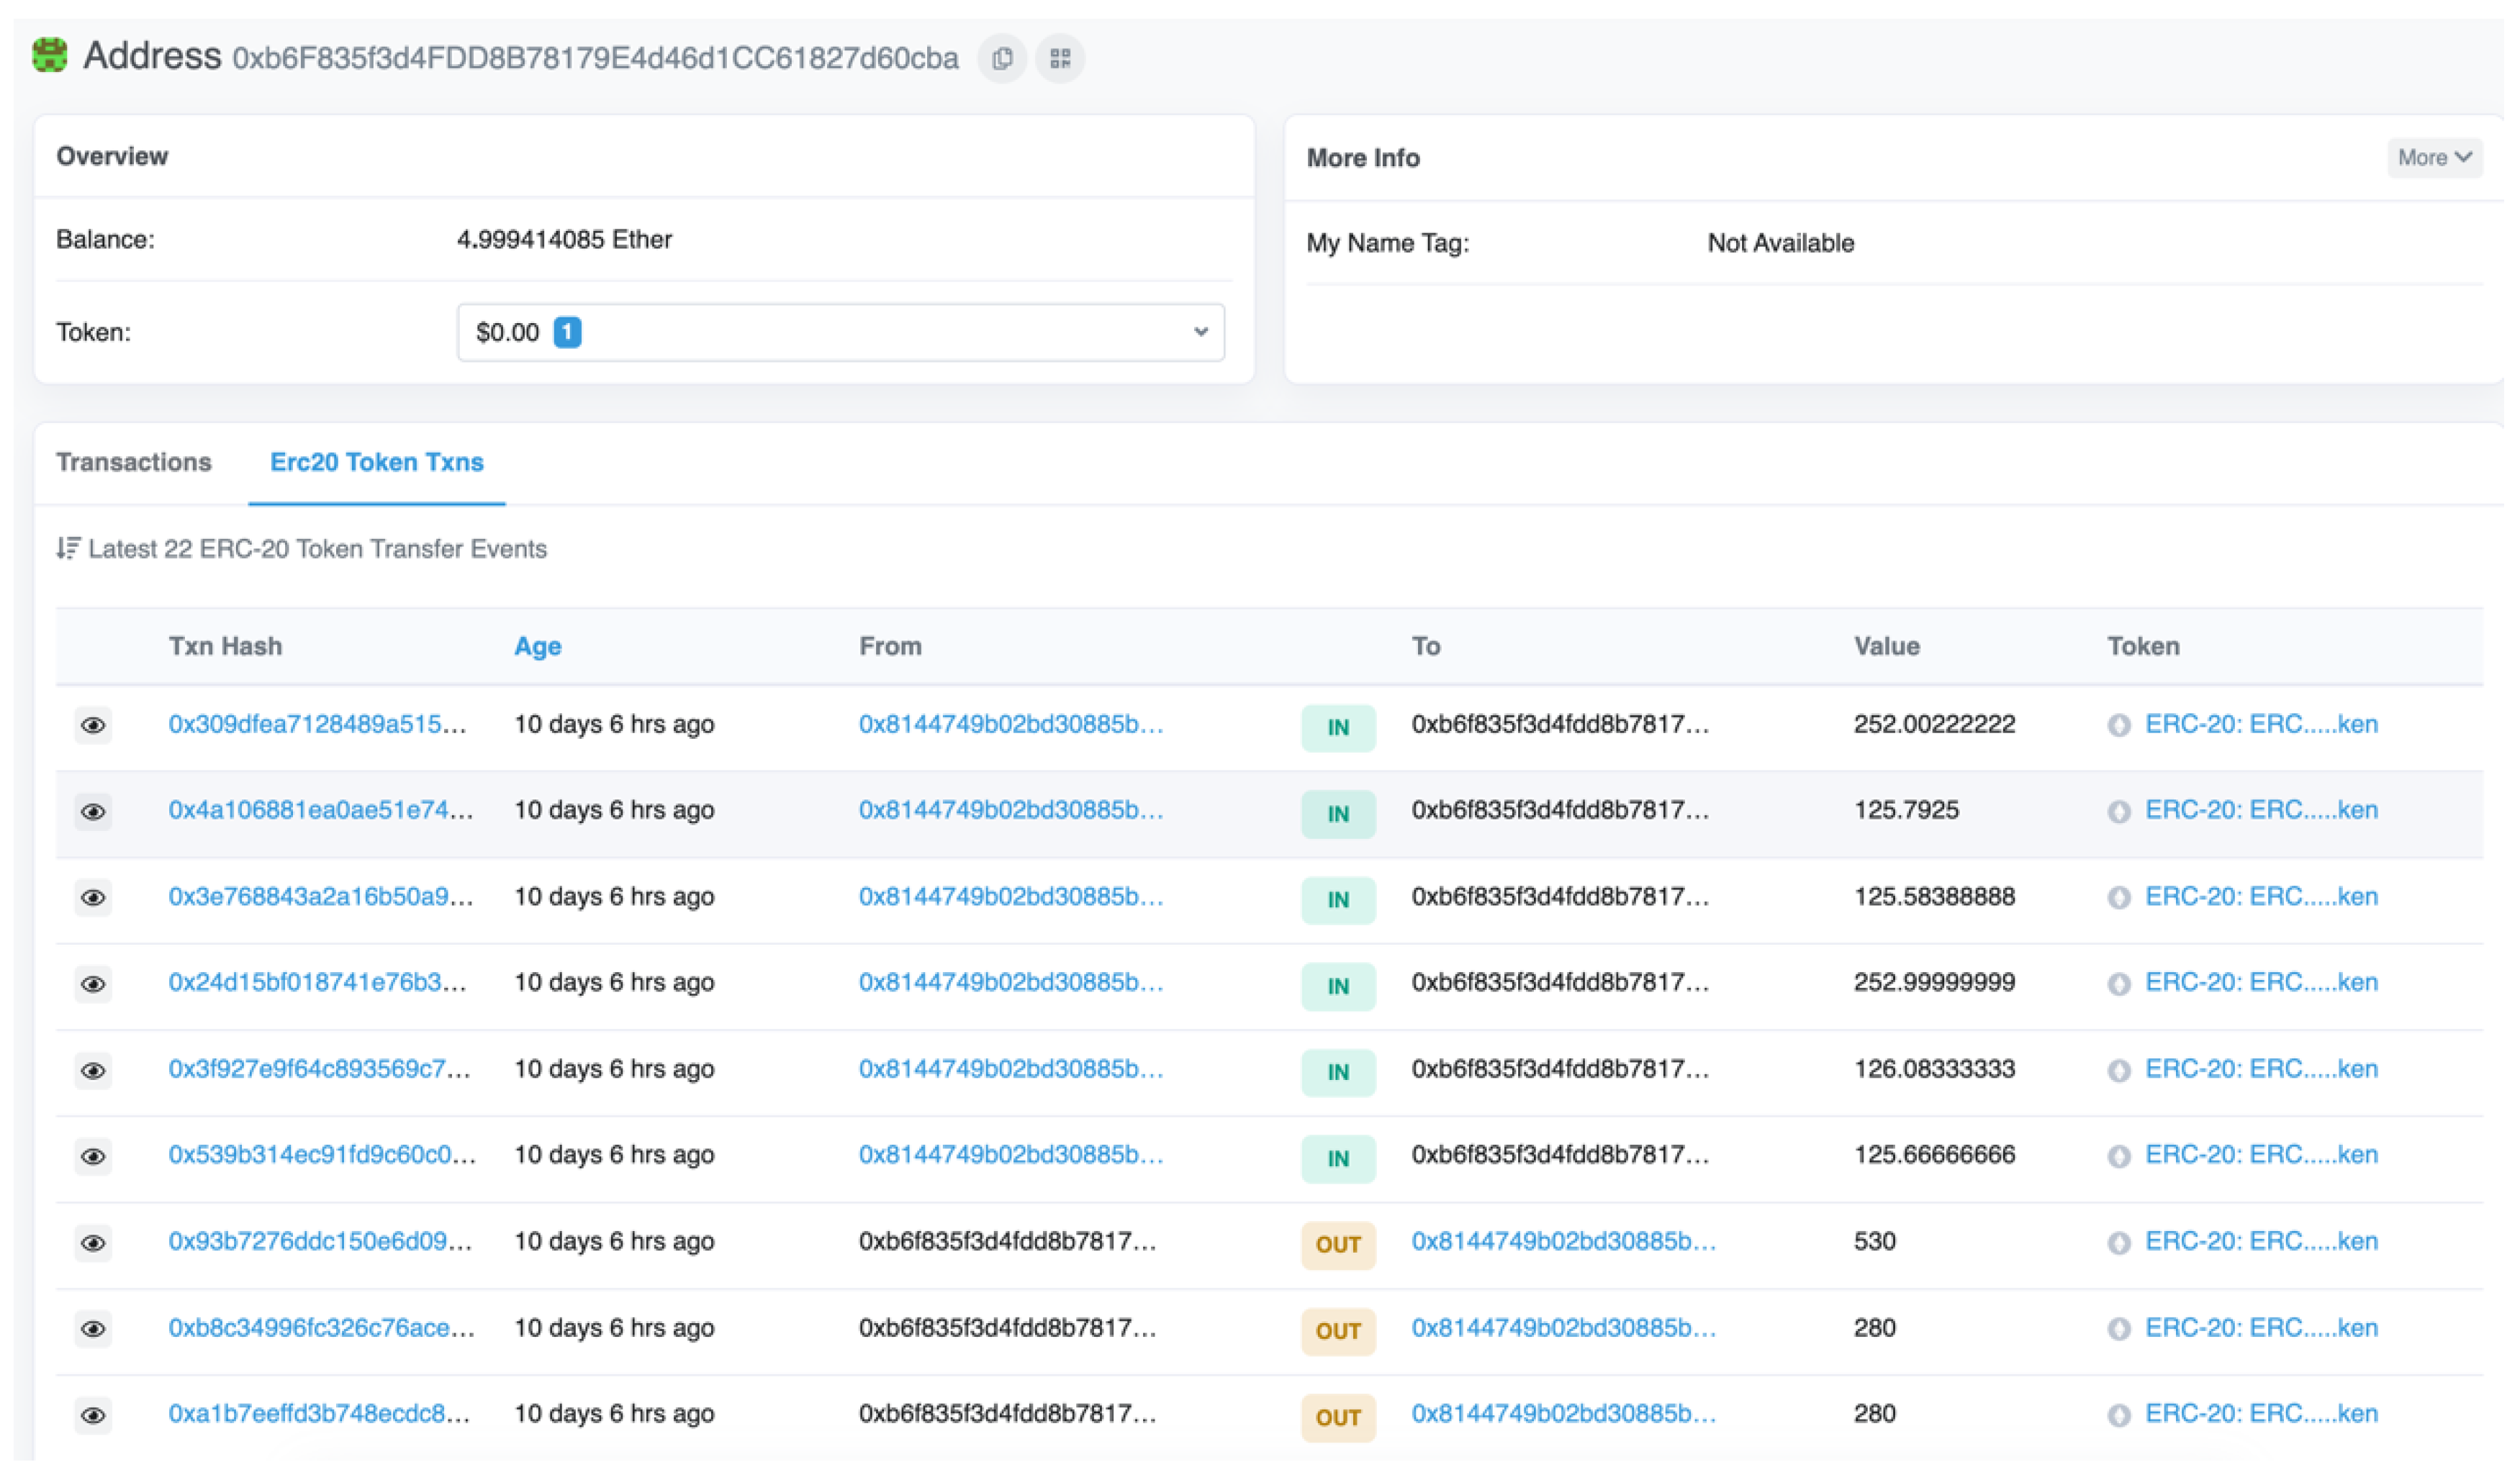The width and height of the screenshot is (2520, 1480).
Task: Open the QR code icon beside address
Action: [x=1060, y=59]
